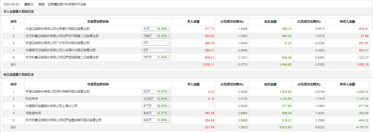Viewport: 373px width, 133px height.
Task: Expand the 383次 33.68% stats box
Action: (x=156, y=120)
